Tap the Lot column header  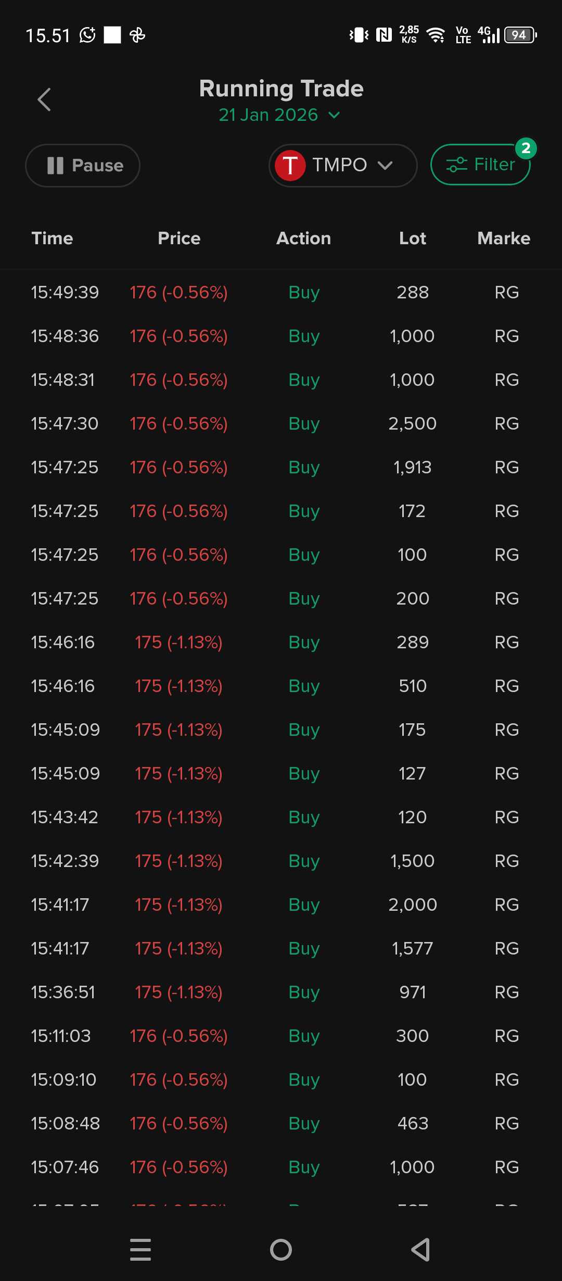coord(413,238)
